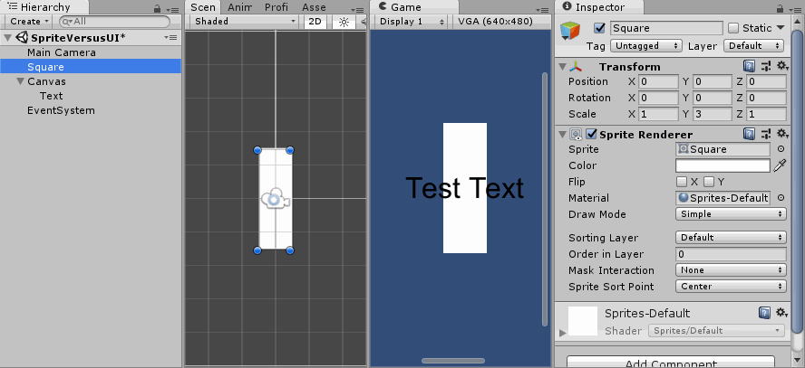This screenshot has height=368, width=805.
Task: Open the Sorting Layer dropdown
Action: pyautogui.click(x=731, y=238)
